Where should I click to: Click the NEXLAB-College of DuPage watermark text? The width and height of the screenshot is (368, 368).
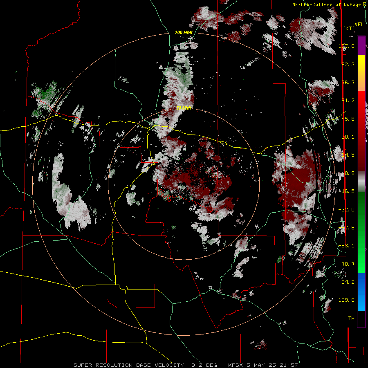pos(329,4)
